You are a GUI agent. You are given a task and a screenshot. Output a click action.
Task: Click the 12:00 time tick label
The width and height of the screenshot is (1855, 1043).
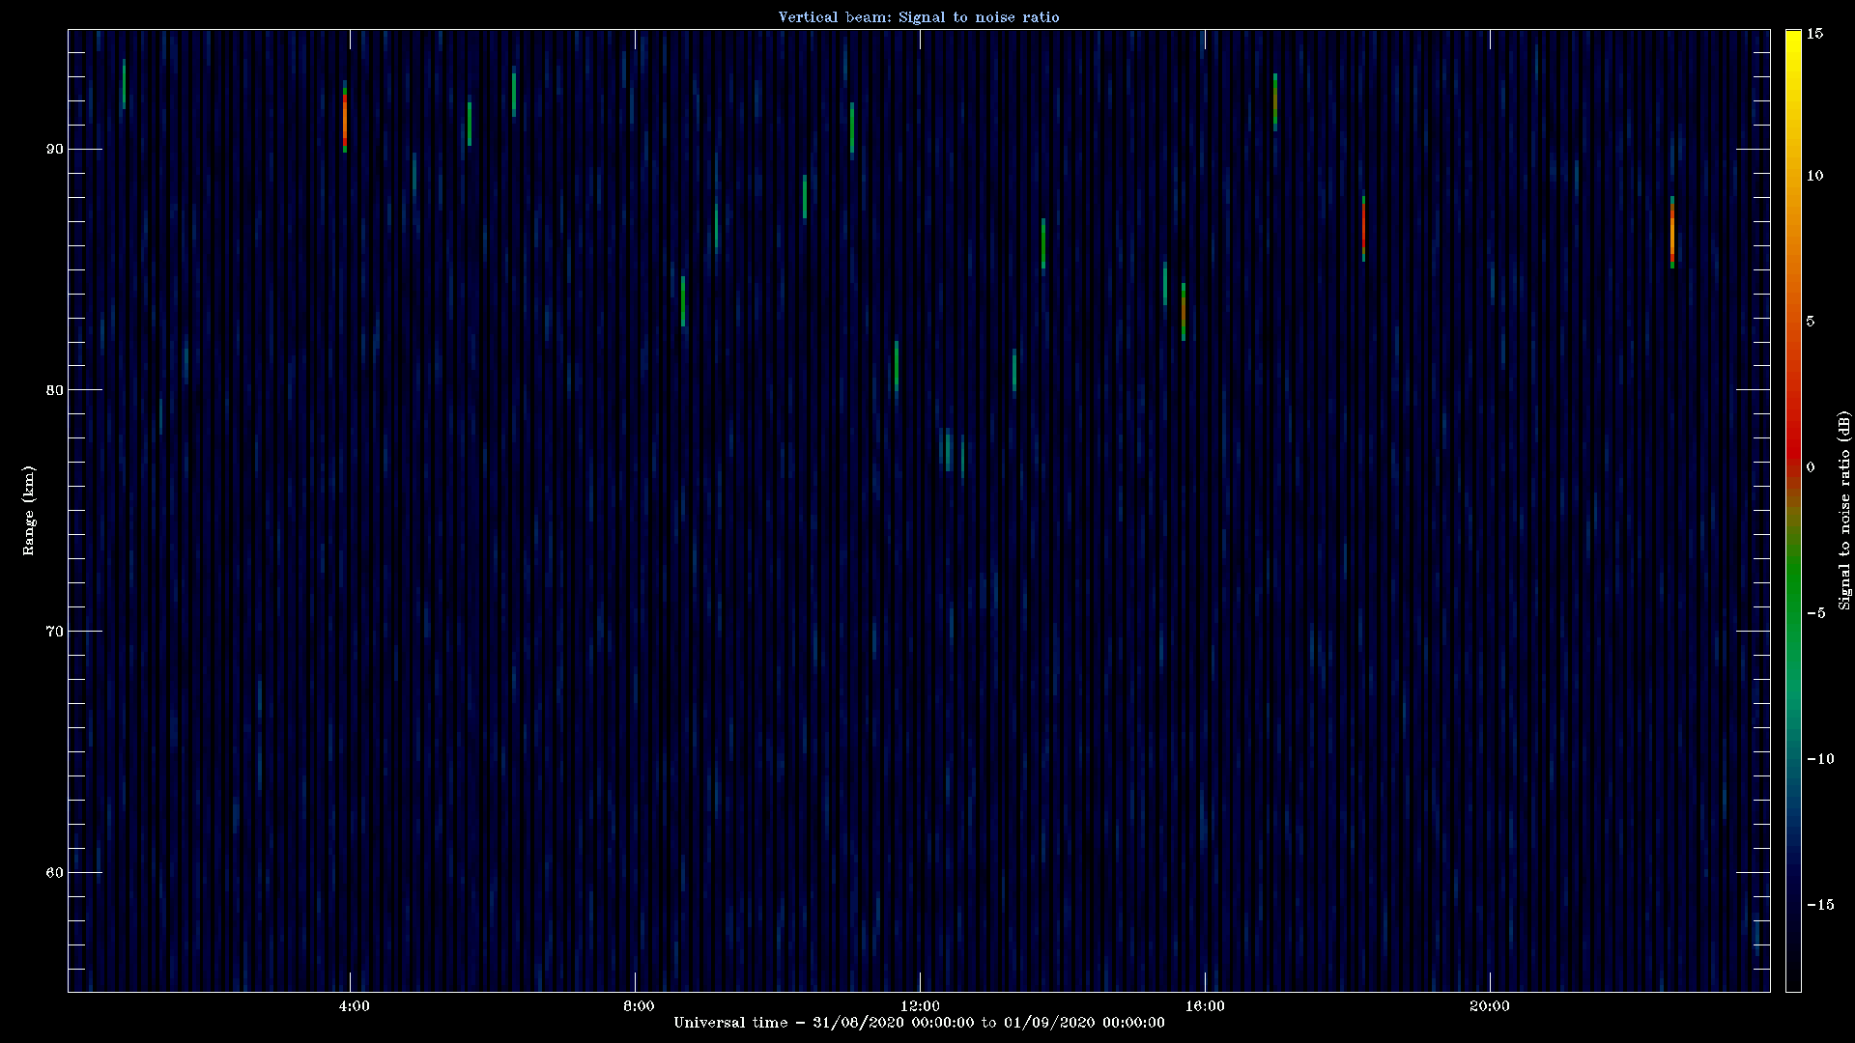[x=920, y=1006]
